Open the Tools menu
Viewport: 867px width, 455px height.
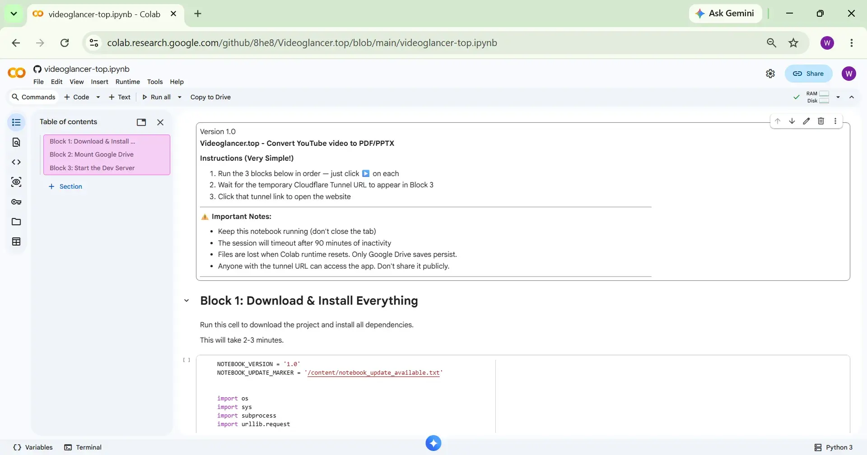pyautogui.click(x=155, y=82)
